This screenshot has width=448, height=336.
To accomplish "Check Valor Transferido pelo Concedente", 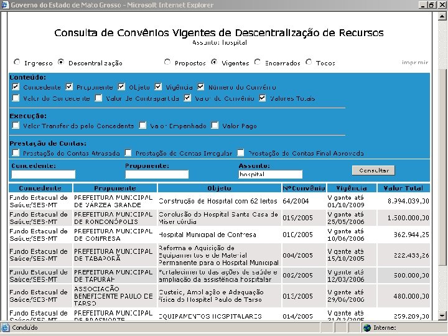I will tap(16, 126).
